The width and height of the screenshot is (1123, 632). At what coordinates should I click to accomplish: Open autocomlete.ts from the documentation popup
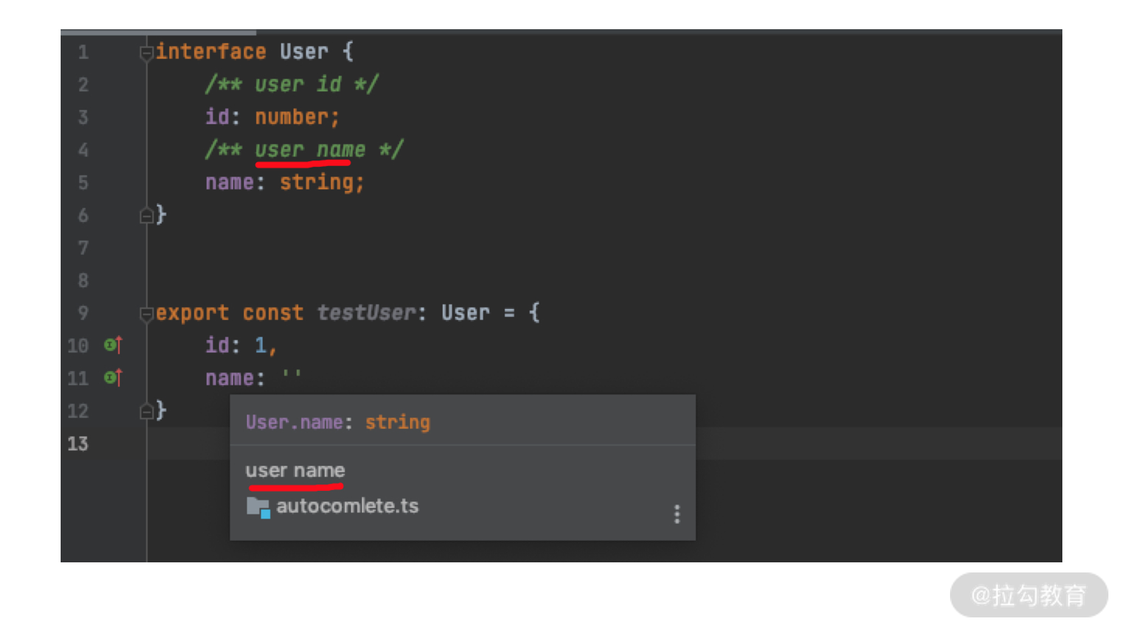coord(347,506)
